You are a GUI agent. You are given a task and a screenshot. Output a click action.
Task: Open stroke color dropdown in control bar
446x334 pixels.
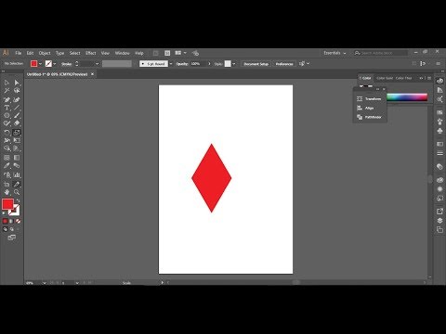coord(55,64)
